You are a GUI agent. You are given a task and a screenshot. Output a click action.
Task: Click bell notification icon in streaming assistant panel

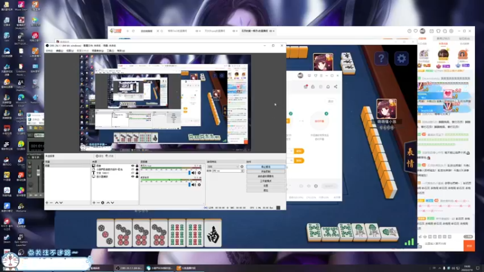coord(328,86)
